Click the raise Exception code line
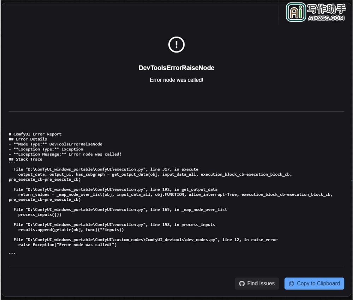Image resolution: width=353 pixels, height=300 pixels. (x=67, y=245)
